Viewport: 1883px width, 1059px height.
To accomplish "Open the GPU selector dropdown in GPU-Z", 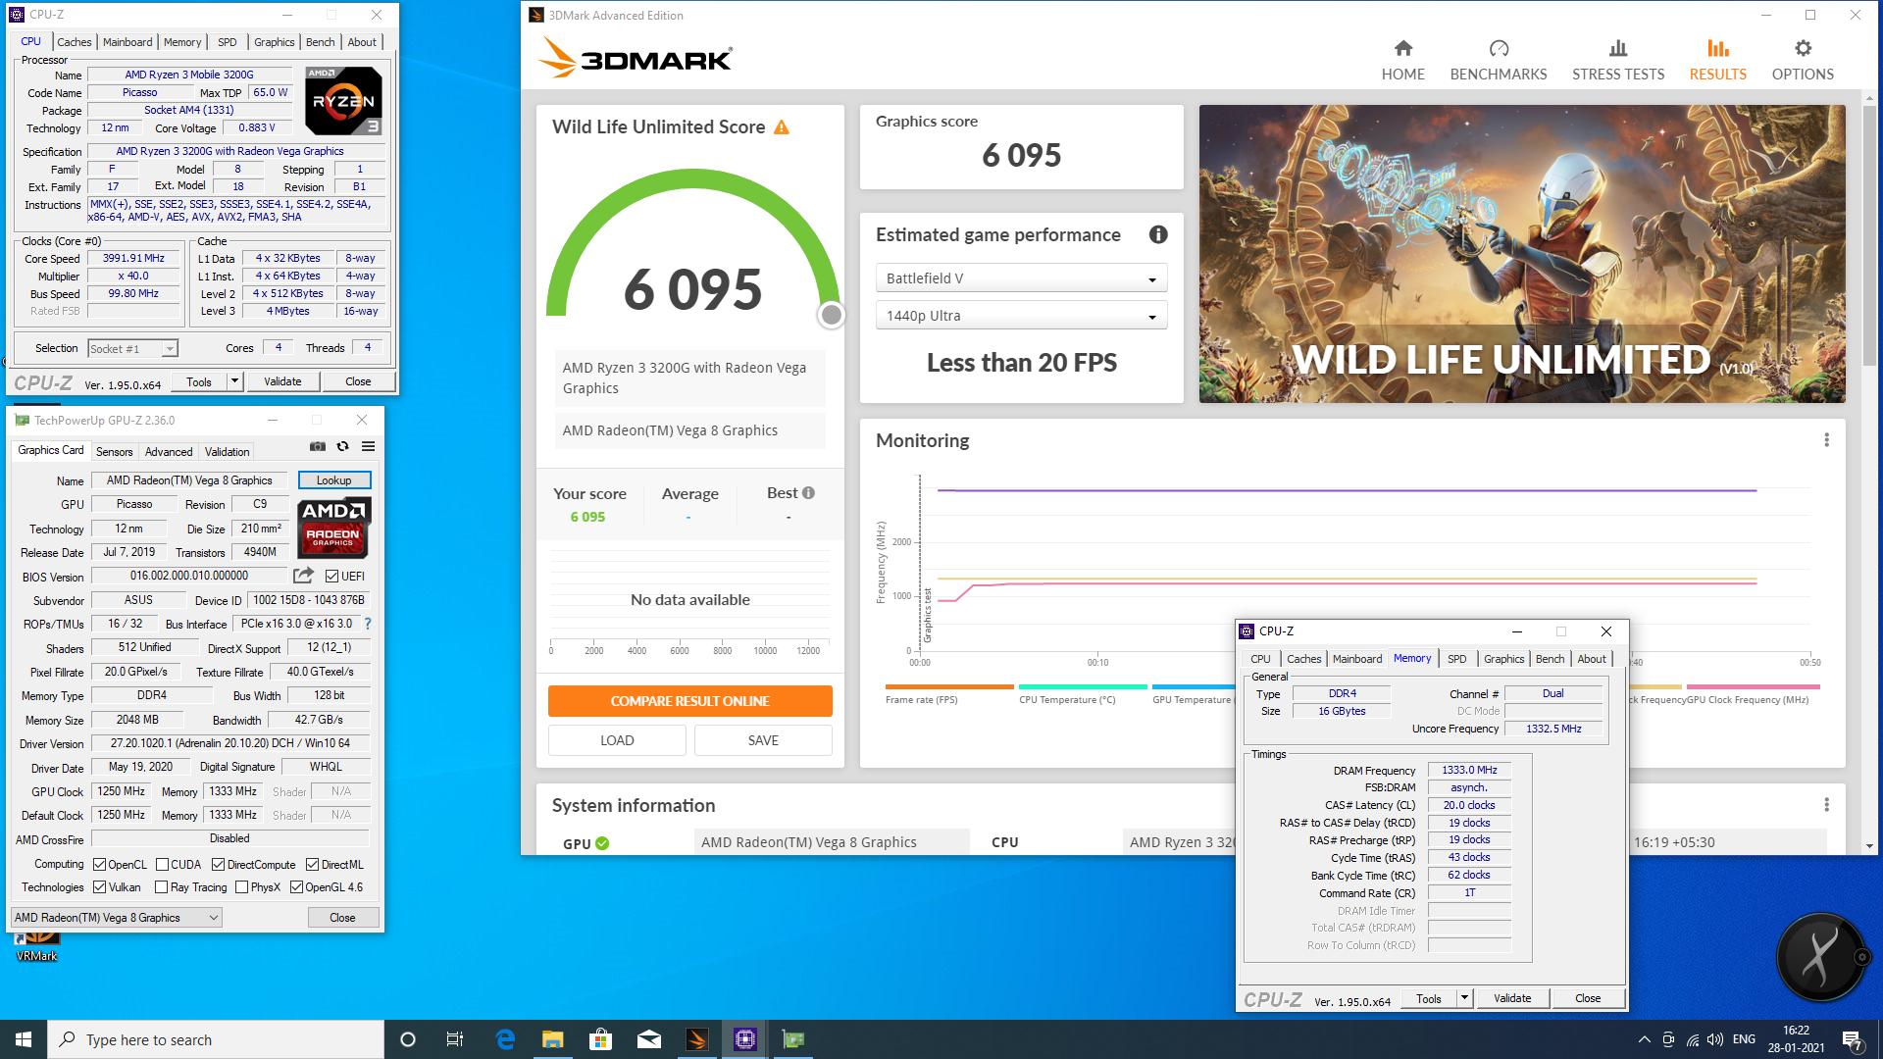I will click(117, 918).
